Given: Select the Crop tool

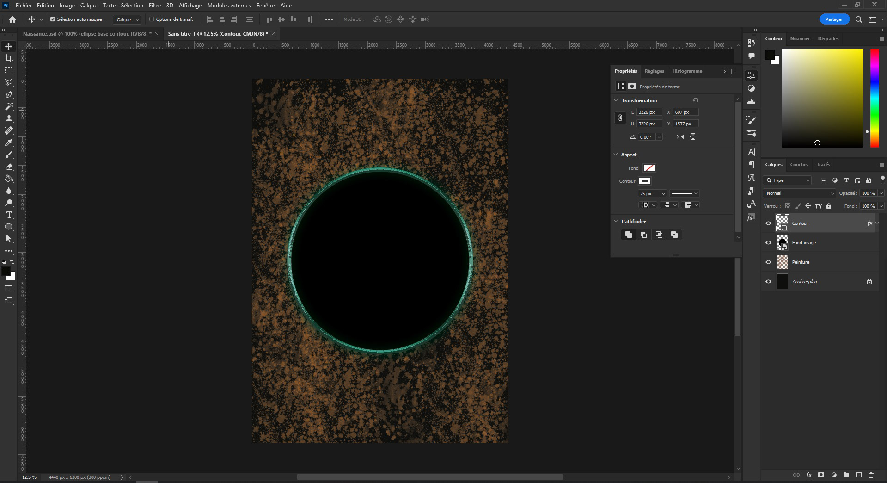Looking at the screenshot, I should tap(9, 58).
